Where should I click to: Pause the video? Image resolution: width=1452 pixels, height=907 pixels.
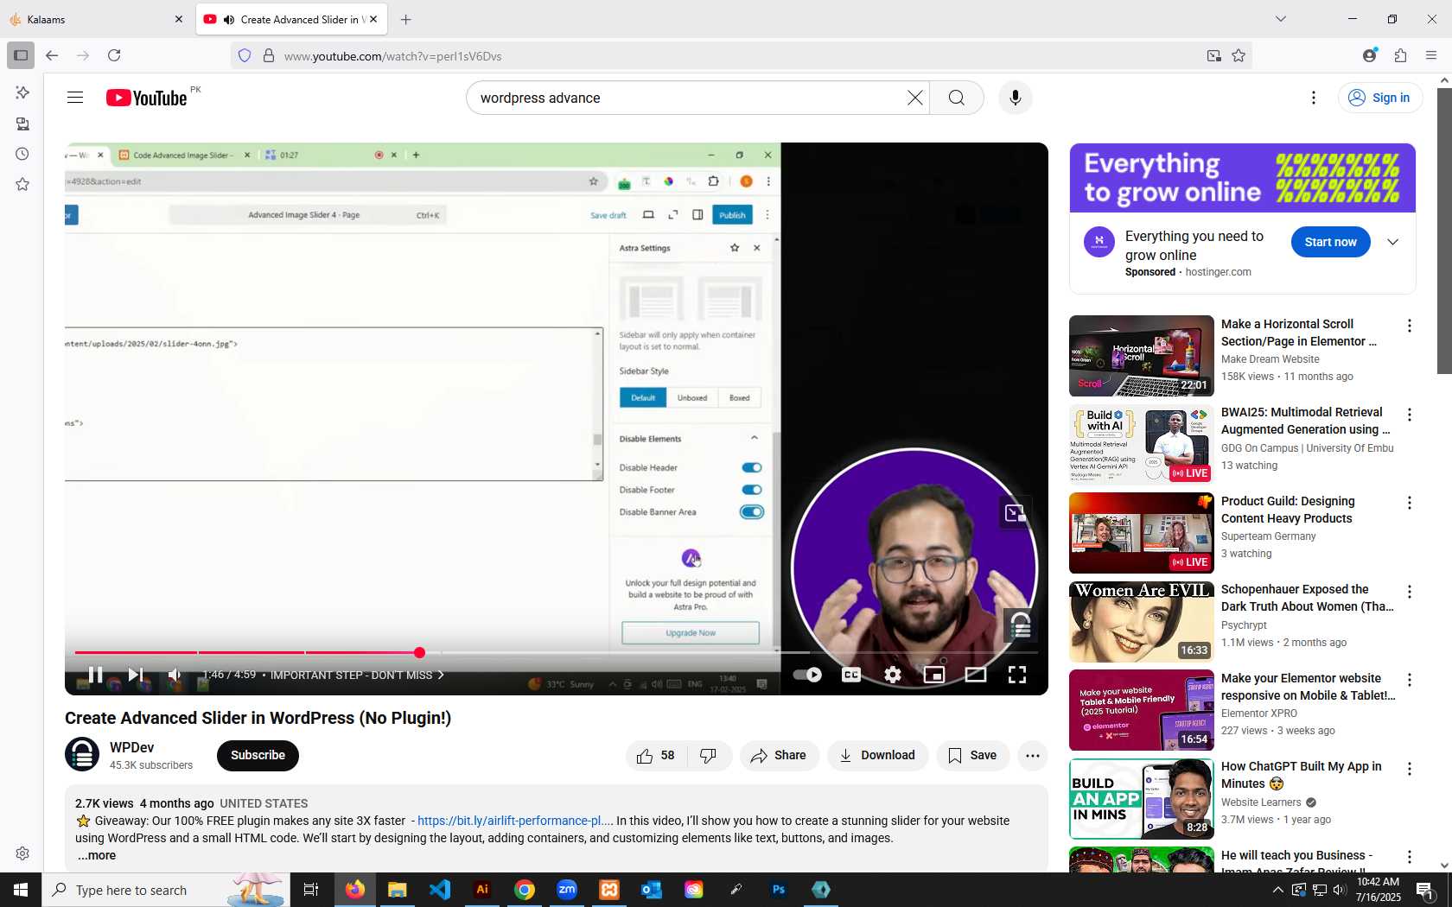tap(95, 675)
